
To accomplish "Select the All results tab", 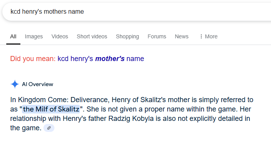I will (13, 36).
